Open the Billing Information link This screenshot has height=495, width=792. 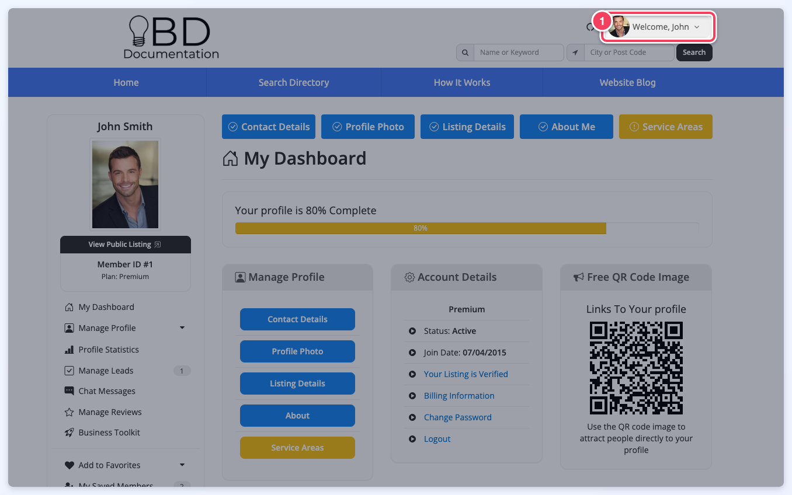pyautogui.click(x=459, y=396)
